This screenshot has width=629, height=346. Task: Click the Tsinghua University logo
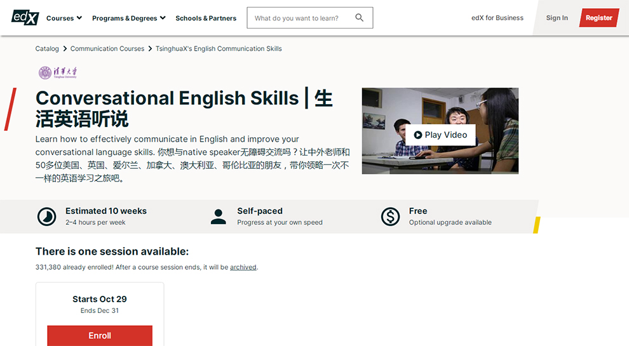click(58, 72)
